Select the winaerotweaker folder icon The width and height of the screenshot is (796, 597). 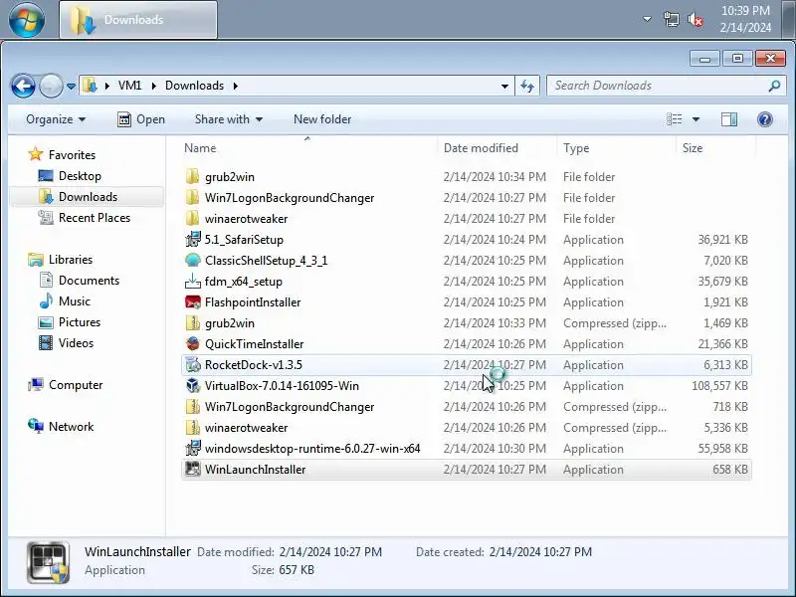click(192, 218)
